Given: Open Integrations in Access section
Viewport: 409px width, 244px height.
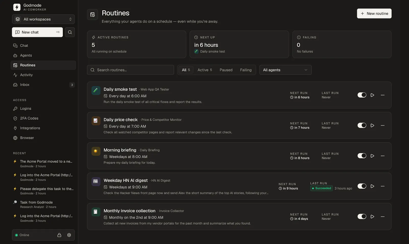Looking at the screenshot, I should tap(43, 128).
